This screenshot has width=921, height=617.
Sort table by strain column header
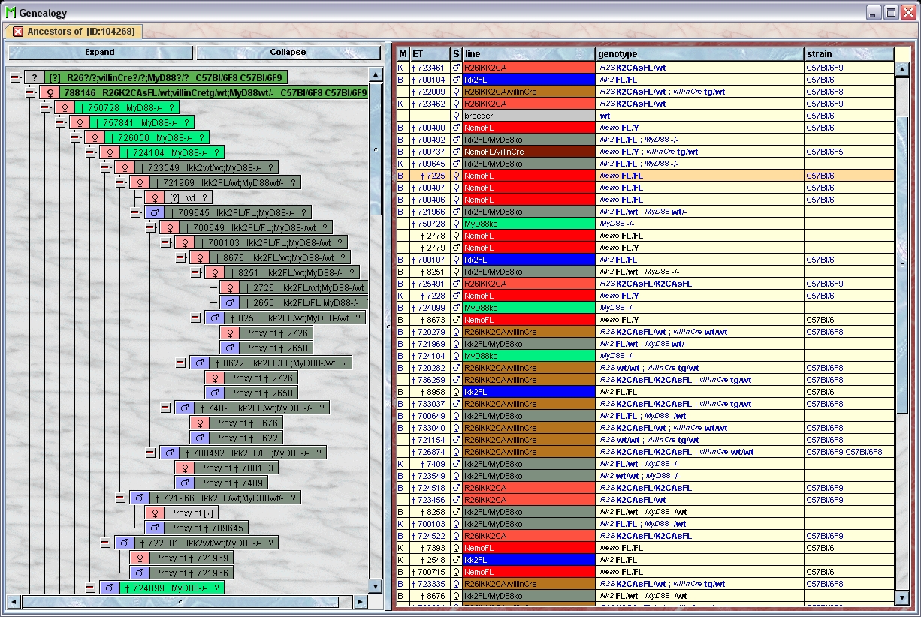[x=848, y=54]
